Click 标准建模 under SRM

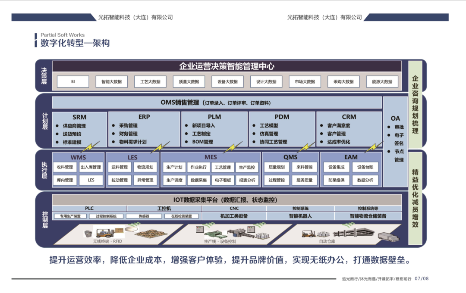72,142
